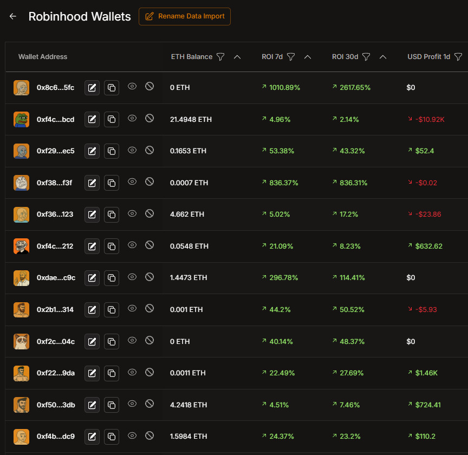The height and width of the screenshot is (455, 468).
Task: Open the ROI 7d filter funnel
Action: pyautogui.click(x=291, y=57)
